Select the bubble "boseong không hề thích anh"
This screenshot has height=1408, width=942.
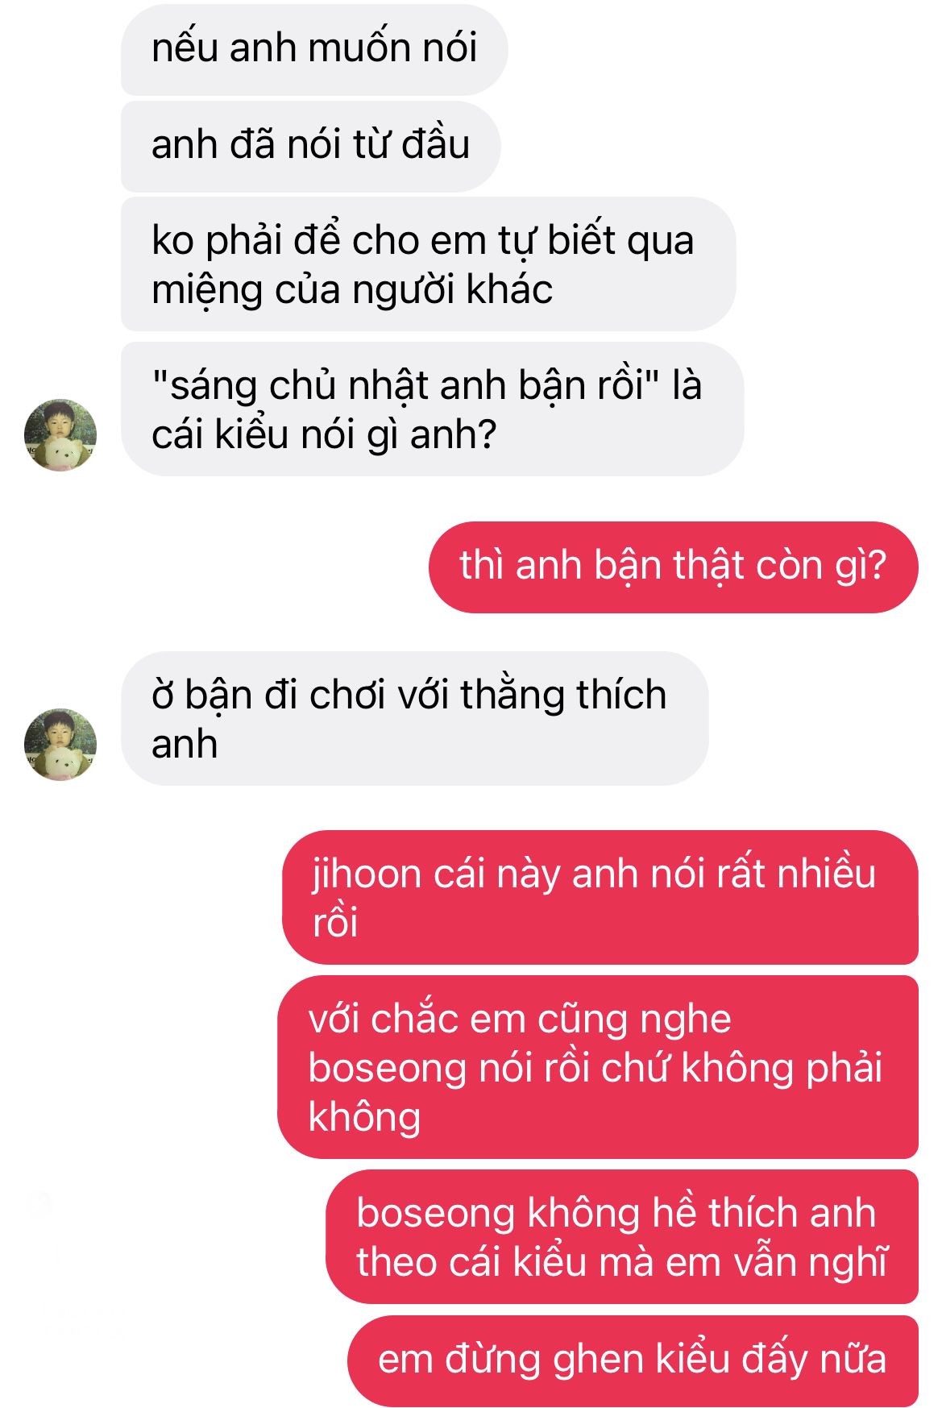point(622,1236)
